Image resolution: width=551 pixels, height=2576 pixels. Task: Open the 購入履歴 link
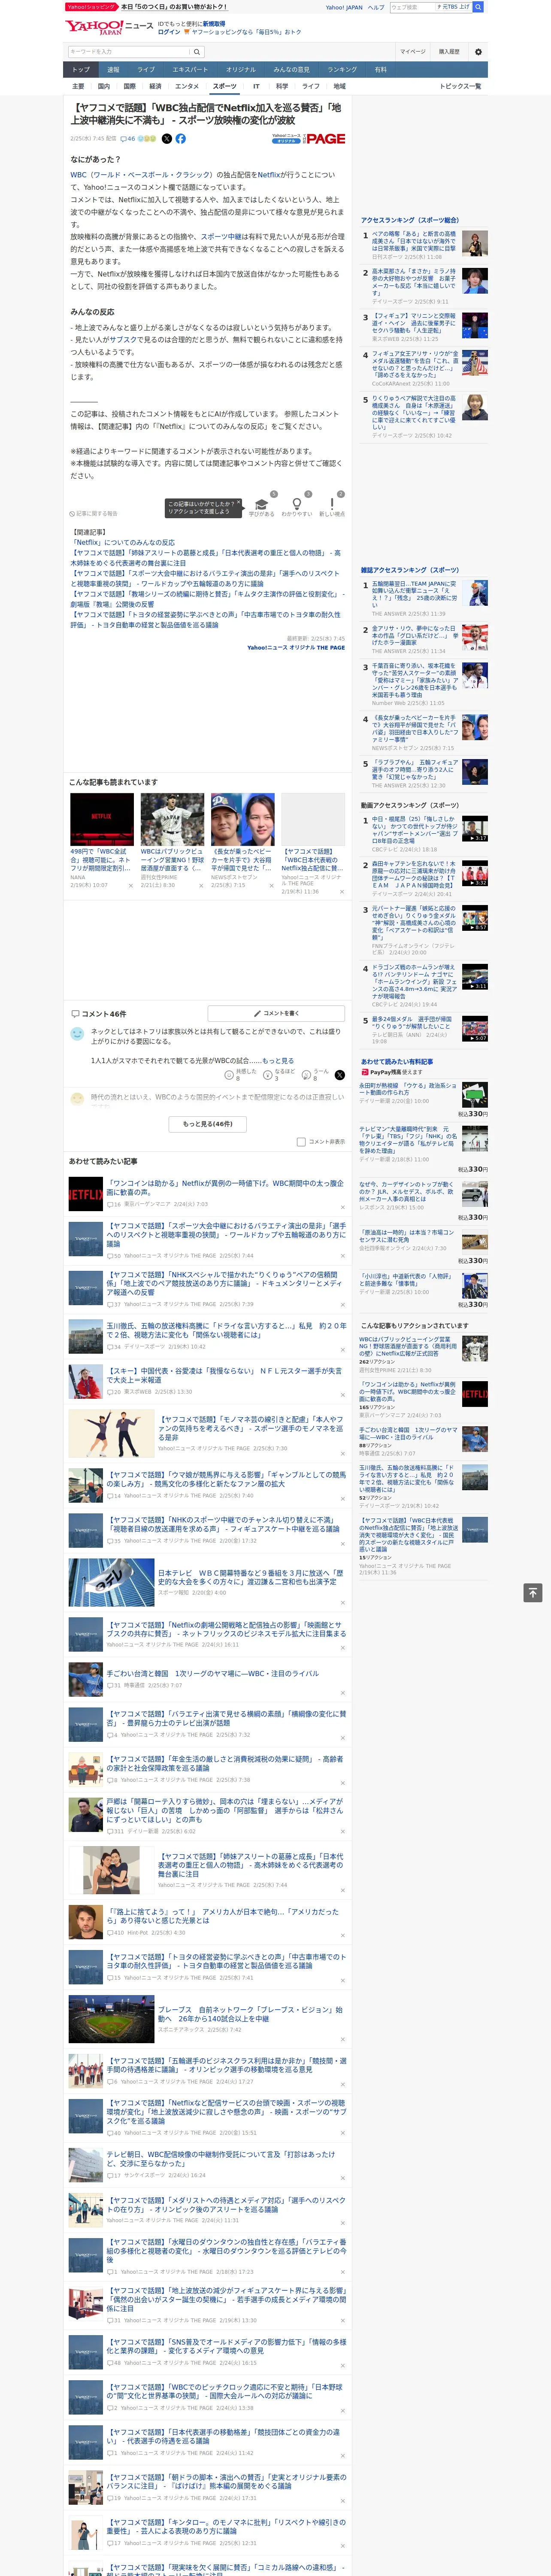(x=449, y=51)
